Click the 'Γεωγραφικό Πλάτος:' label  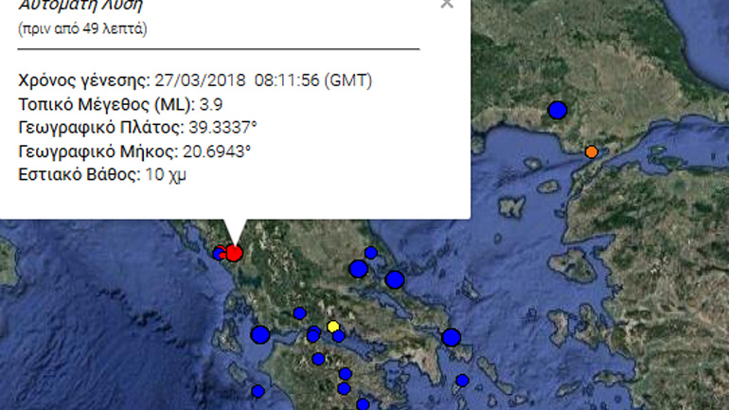point(101,128)
